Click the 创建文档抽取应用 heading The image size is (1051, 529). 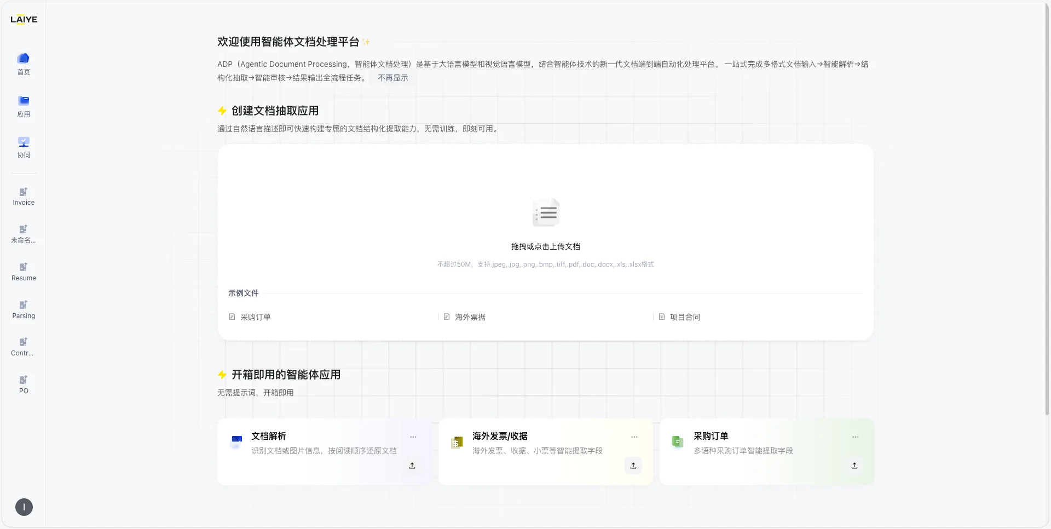point(275,111)
